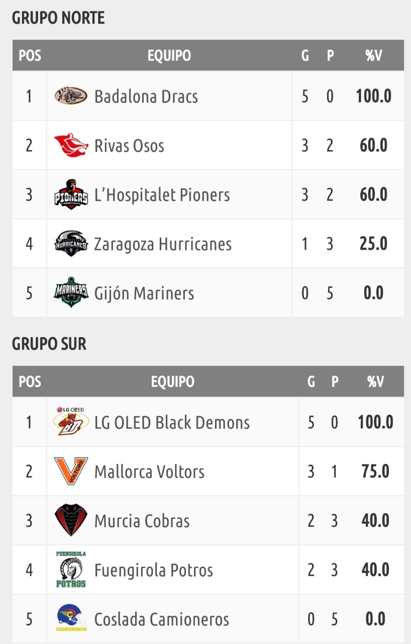Open the Zaragoza Hurricanes logo
The height and width of the screenshot is (644, 411).
(x=71, y=244)
